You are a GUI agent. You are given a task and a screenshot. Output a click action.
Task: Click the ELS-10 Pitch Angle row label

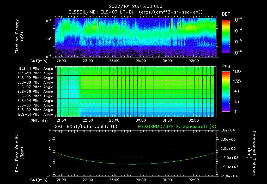36,73
